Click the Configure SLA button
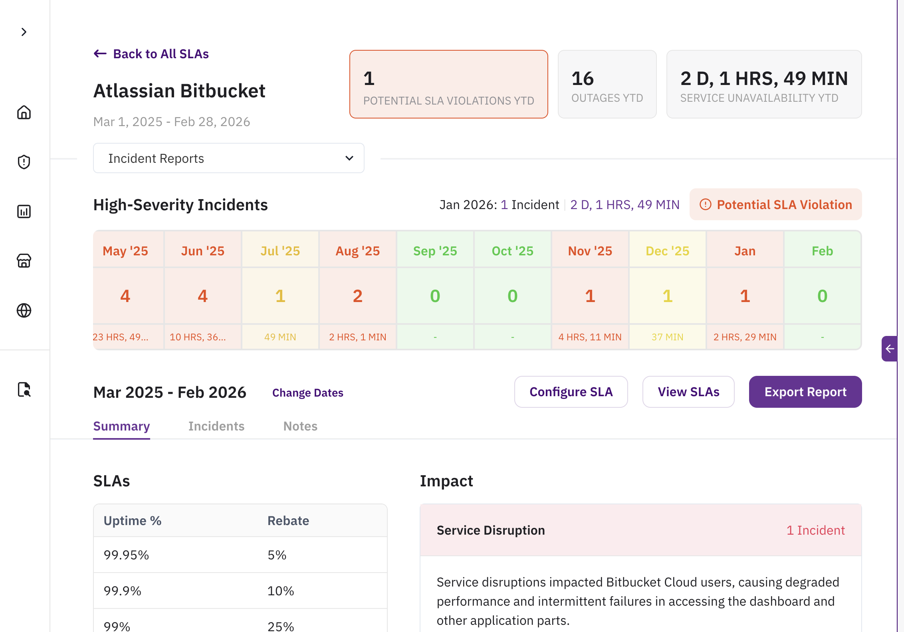 point(571,392)
